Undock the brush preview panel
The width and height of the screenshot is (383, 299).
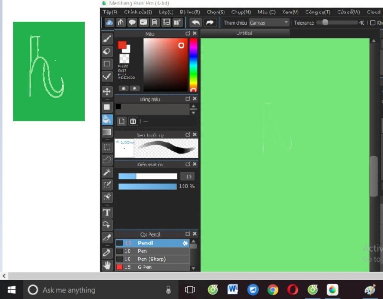pos(188,135)
